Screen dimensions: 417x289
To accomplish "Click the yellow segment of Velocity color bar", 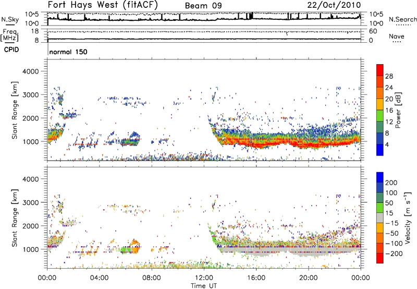I will [380, 228].
